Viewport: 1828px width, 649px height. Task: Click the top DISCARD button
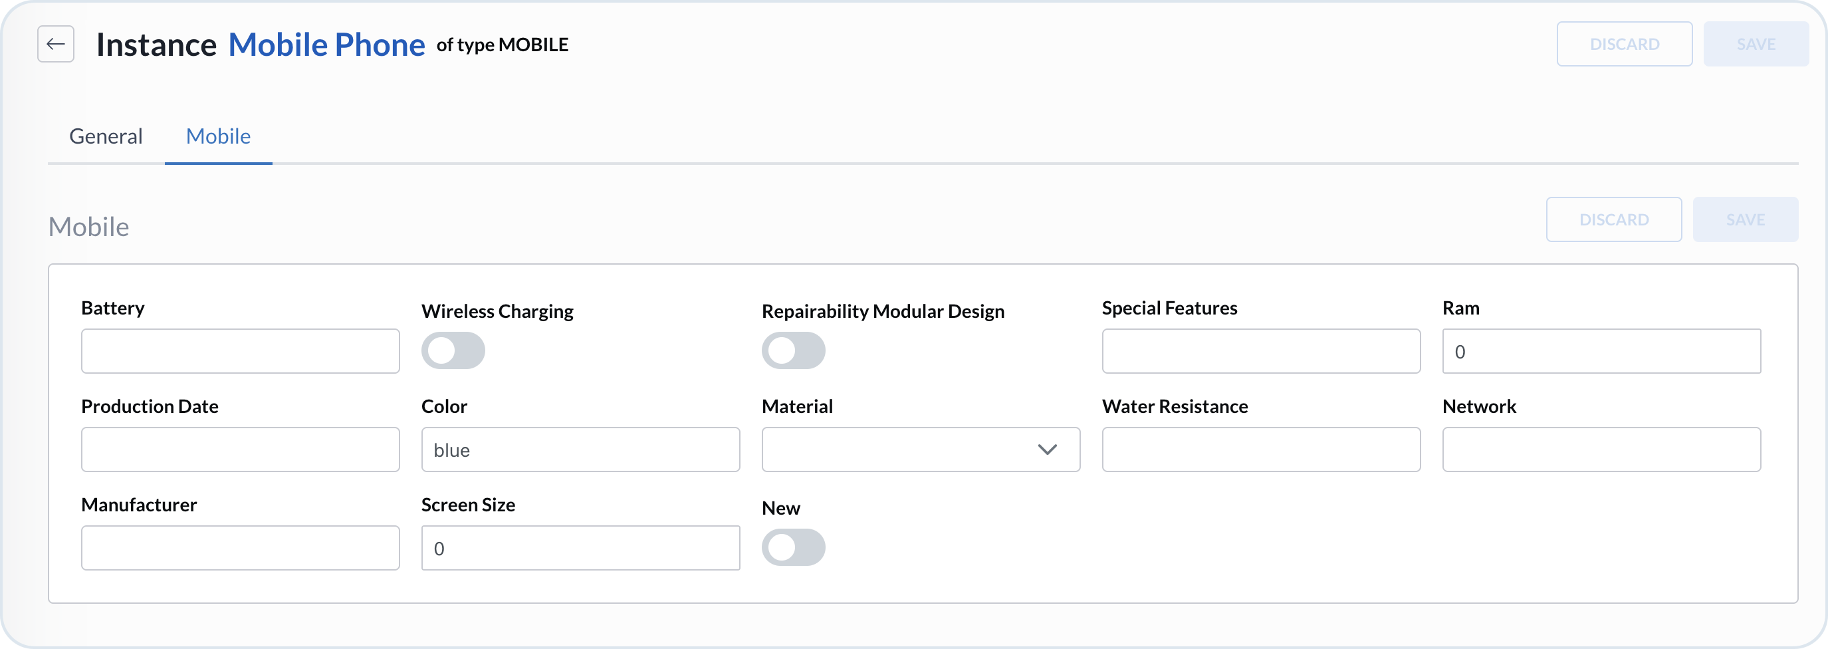tap(1625, 43)
